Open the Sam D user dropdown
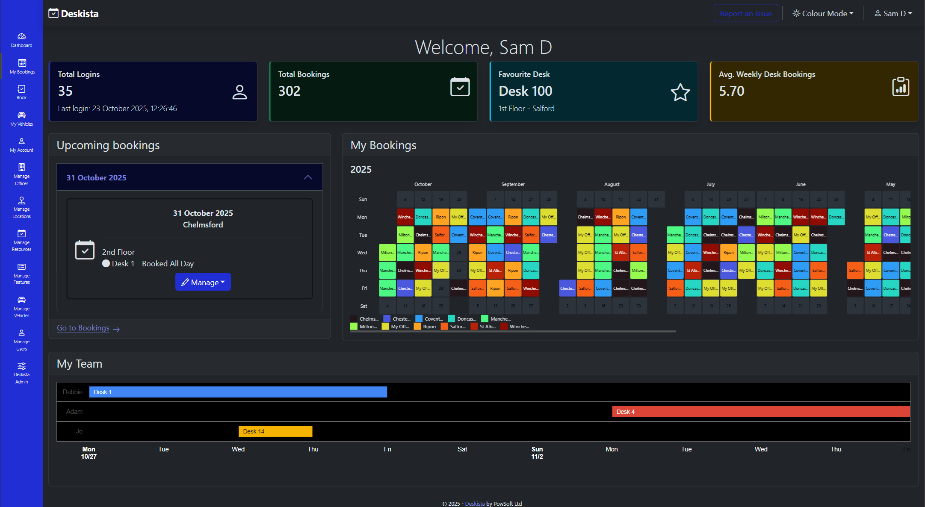 (893, 14)
